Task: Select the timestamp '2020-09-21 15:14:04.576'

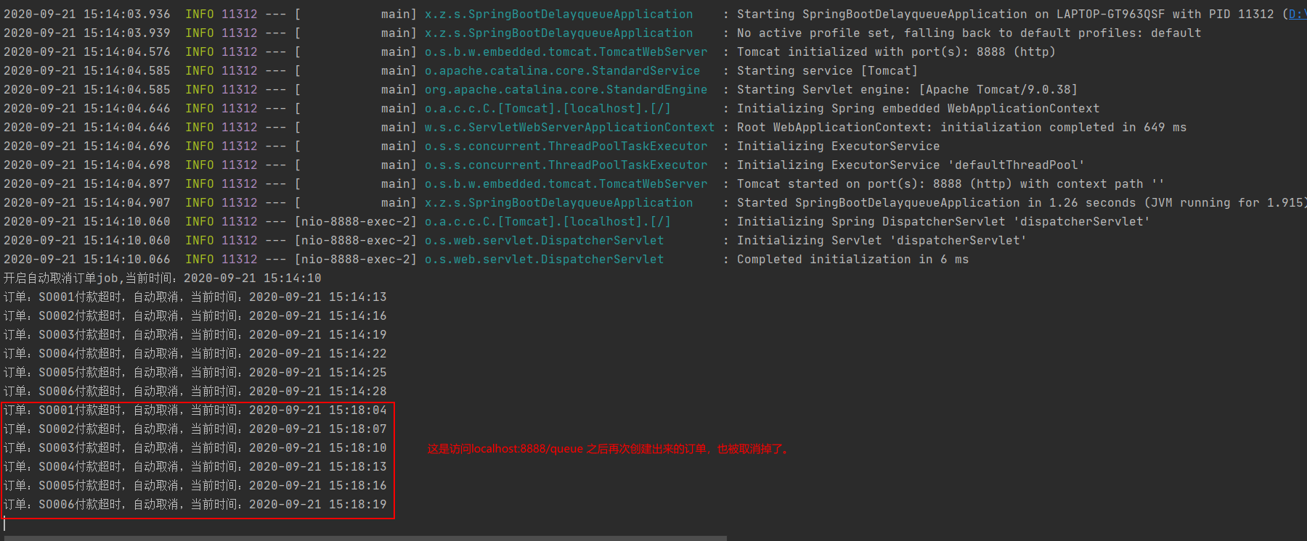Action: click(87, 52)
